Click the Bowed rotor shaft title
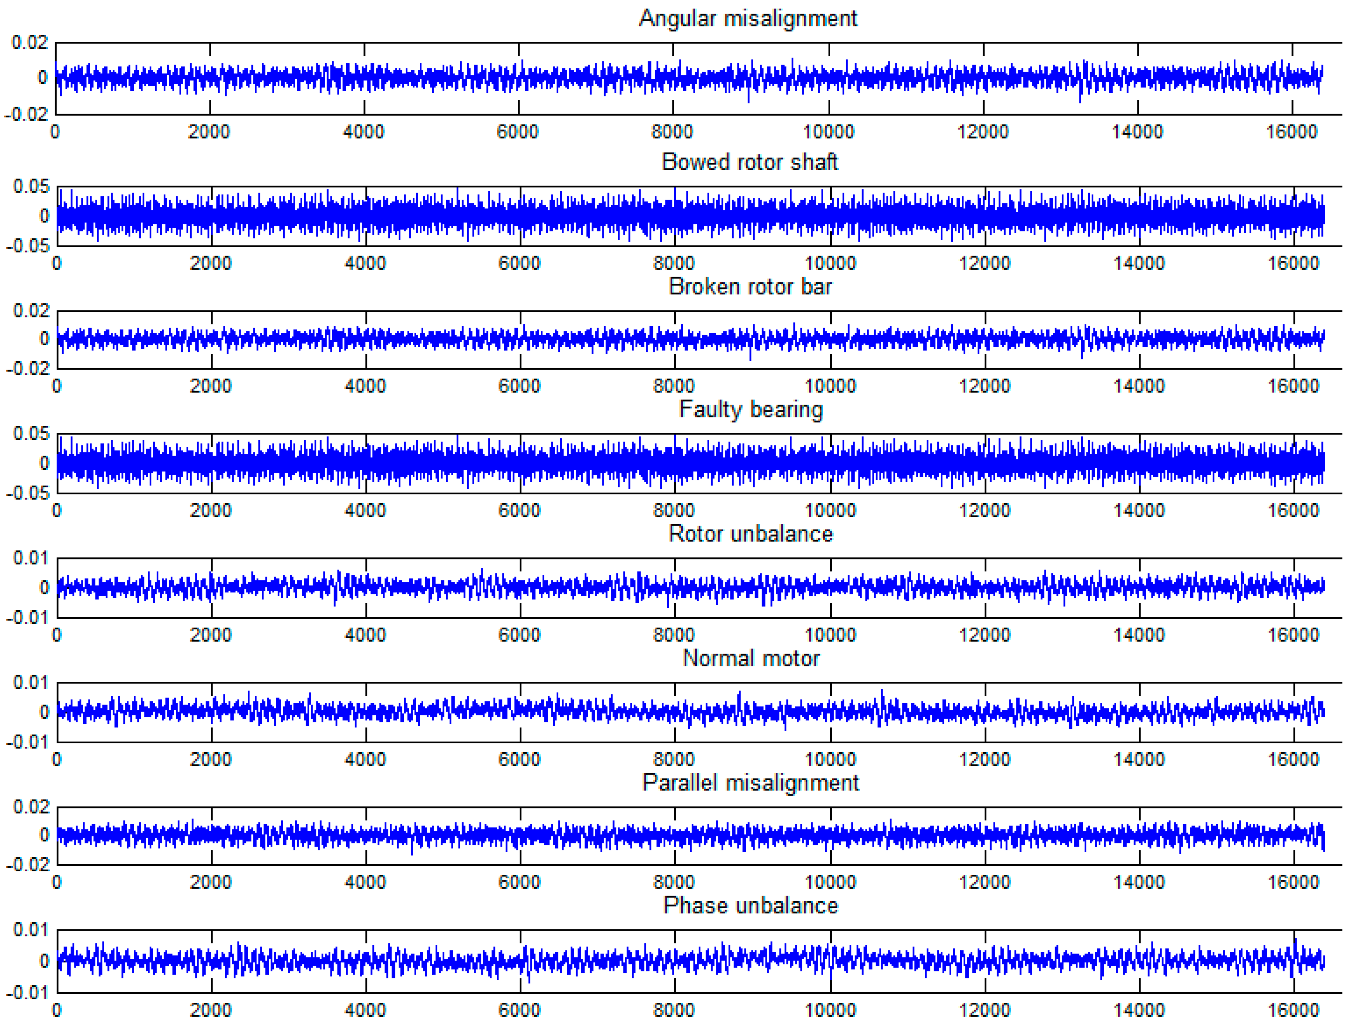The image size is (1349, 1027). tap(749, 162)
